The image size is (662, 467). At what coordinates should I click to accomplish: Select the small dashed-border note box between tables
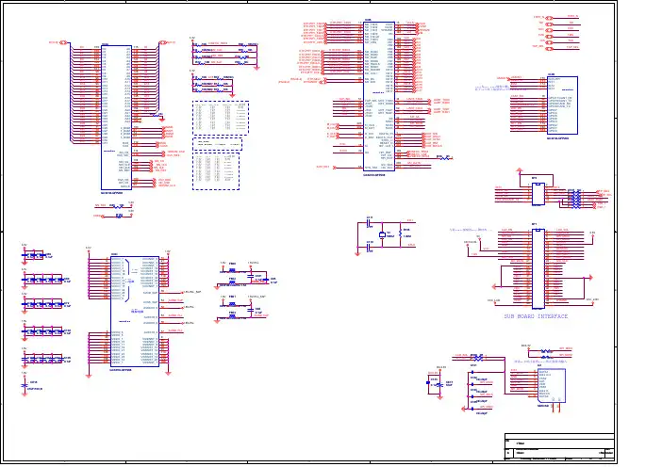(220, 145)
